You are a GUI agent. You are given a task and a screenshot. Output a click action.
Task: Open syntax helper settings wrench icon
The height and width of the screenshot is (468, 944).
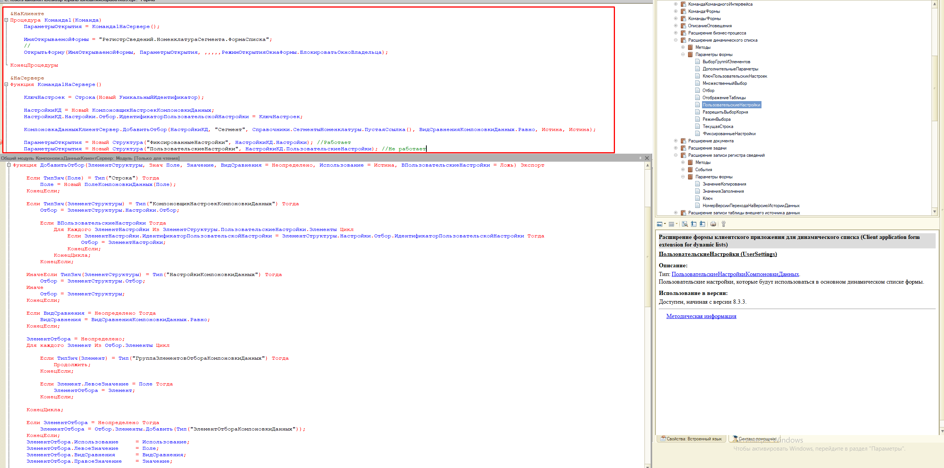723,224
